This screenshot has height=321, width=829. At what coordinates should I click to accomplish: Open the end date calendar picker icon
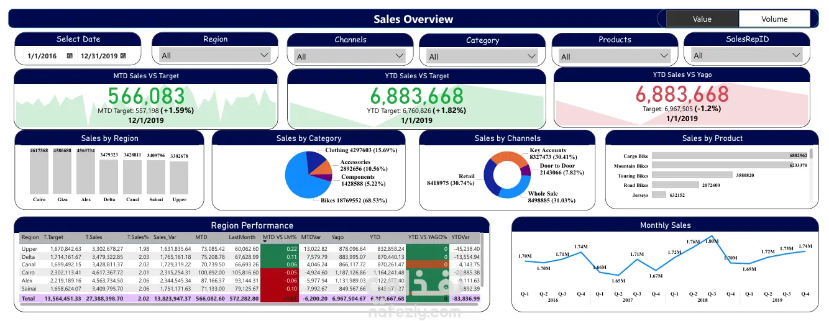point(123,56)
